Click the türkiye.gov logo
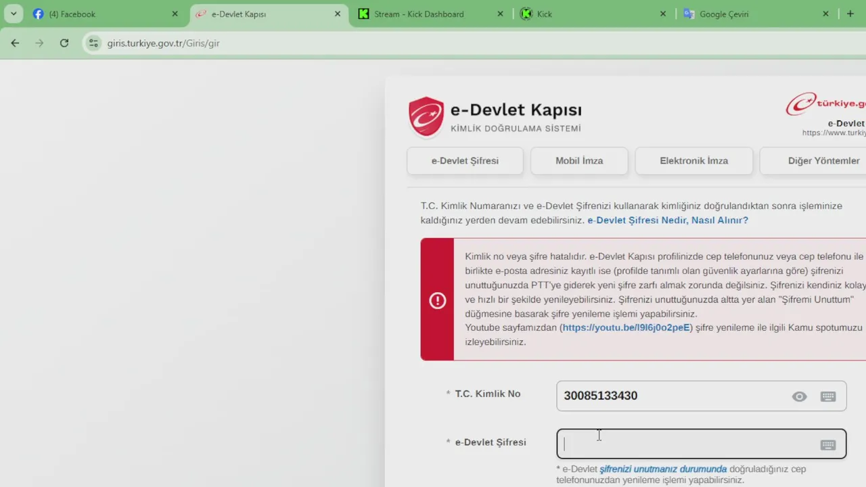The image size is (866, 487). pos(826,104)
